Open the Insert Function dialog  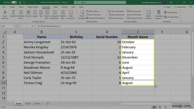click(x=5, y=15)
